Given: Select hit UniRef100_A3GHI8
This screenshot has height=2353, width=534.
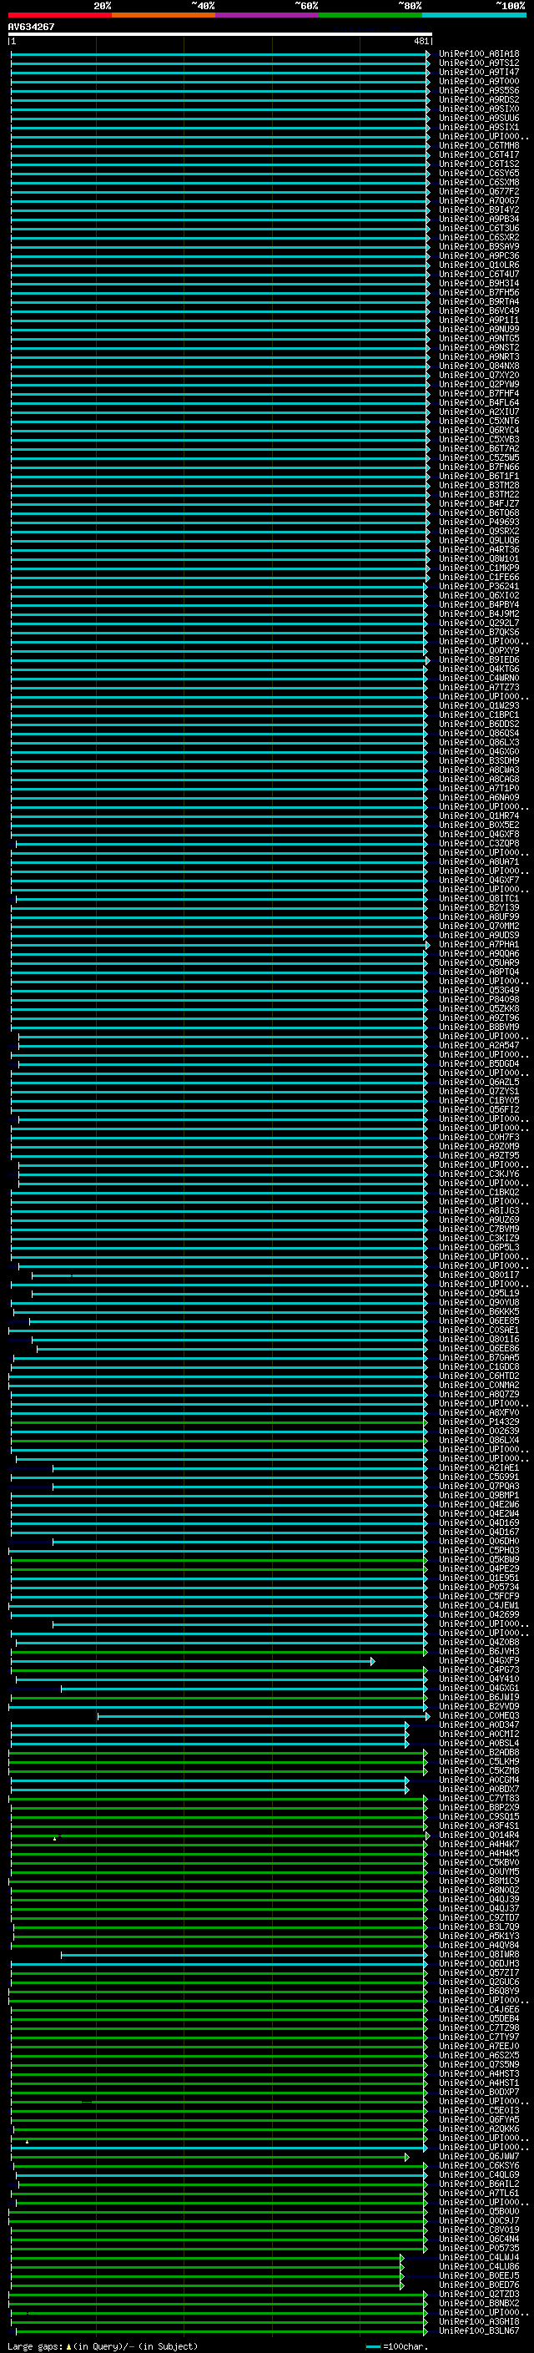Looking at the screenshot, I should [479, 2322].
